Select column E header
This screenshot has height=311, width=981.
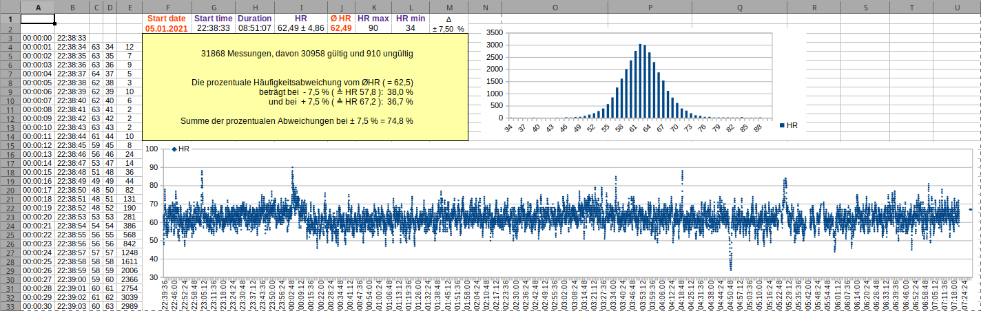pos(130,8)
